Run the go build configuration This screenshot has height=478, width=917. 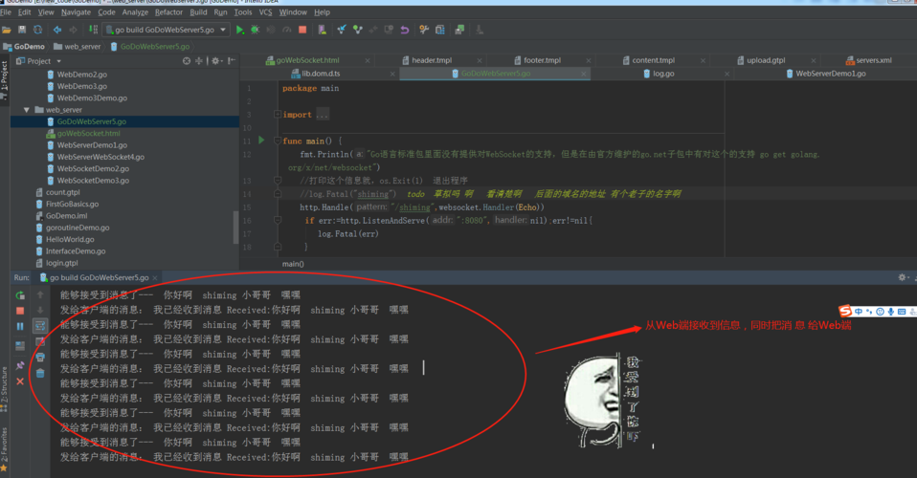[239, 30]
